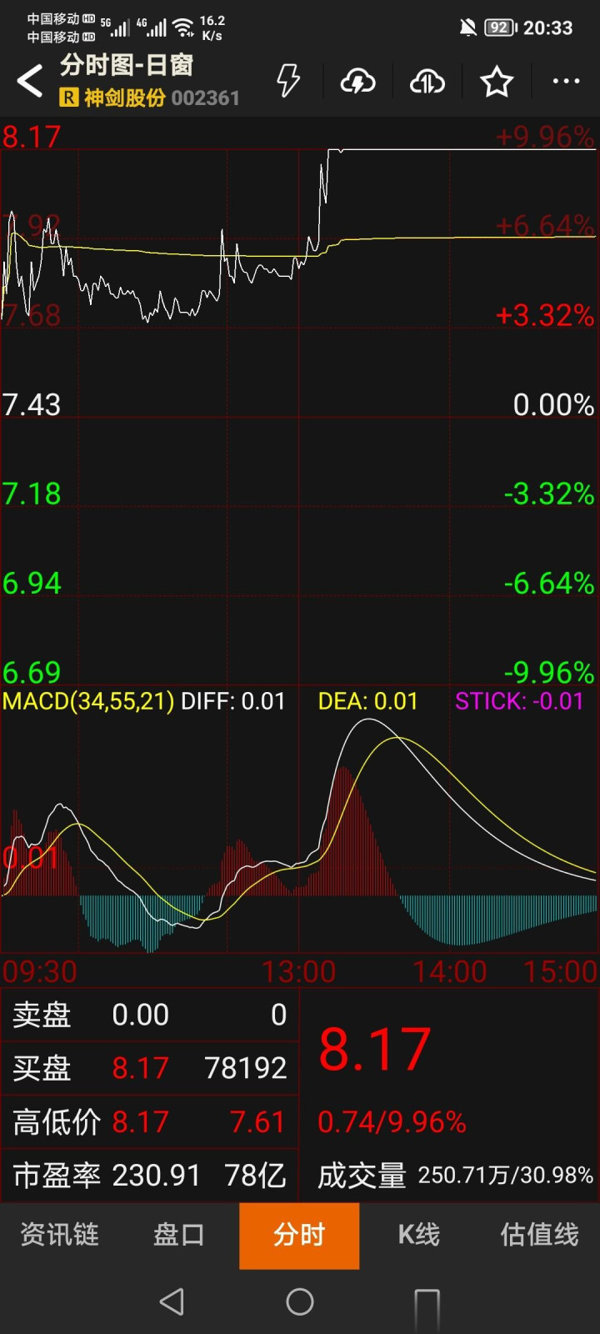Tap the back arrow icon
The width and height of the screenshot is (600, 1334).
pyautogui.click(x=30, y=81)
